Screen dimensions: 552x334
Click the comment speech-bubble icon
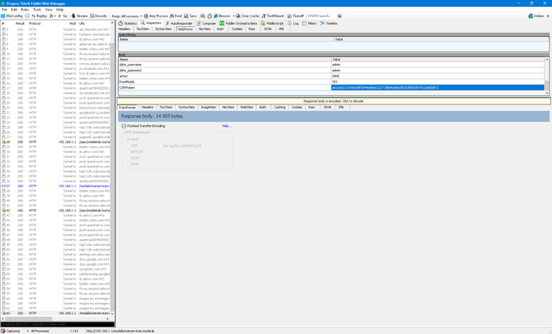(27, 16)
